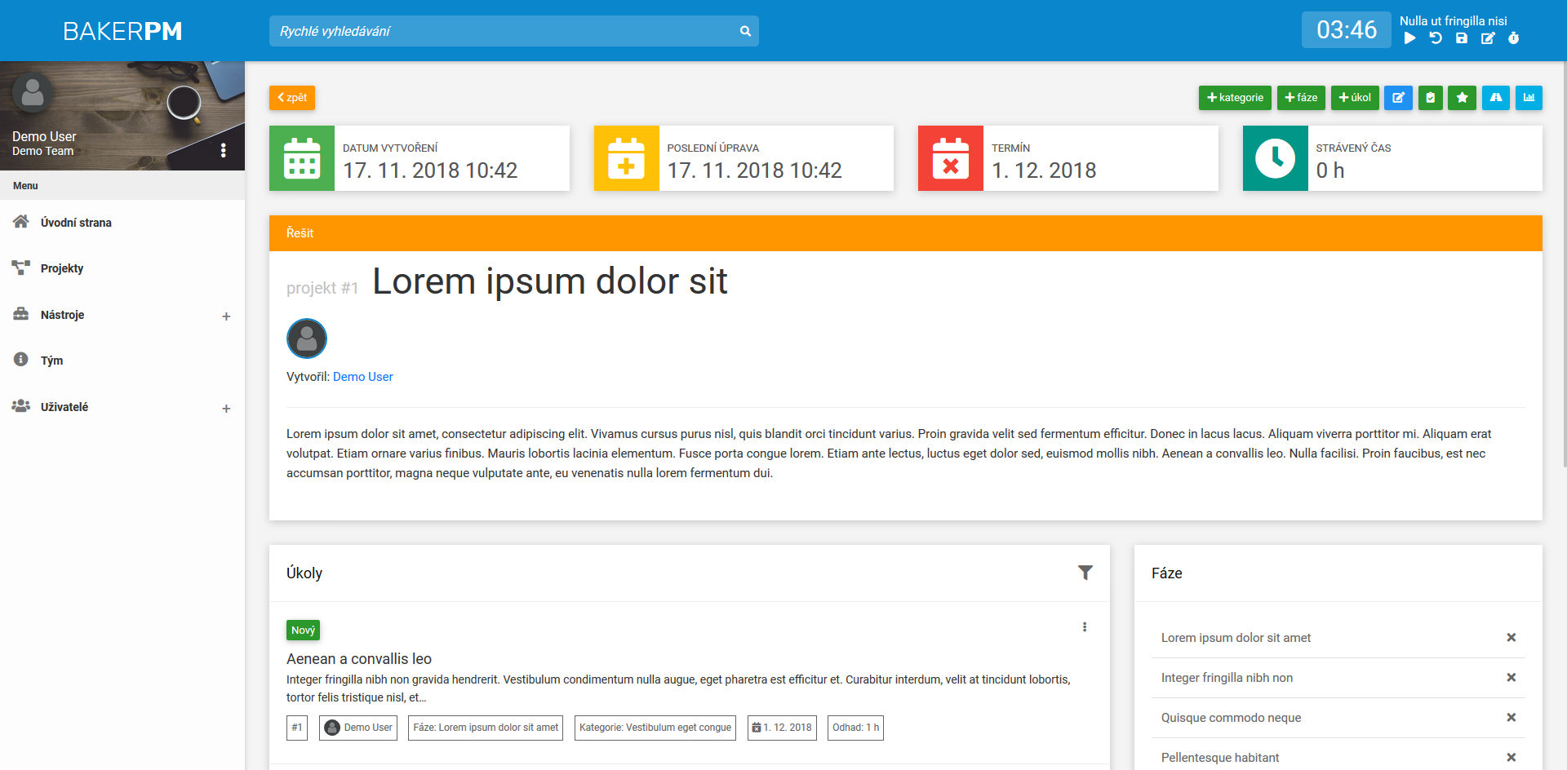Mark the project with the star button
This screenshot has height=770, width=1567.
coord(1462,98)
